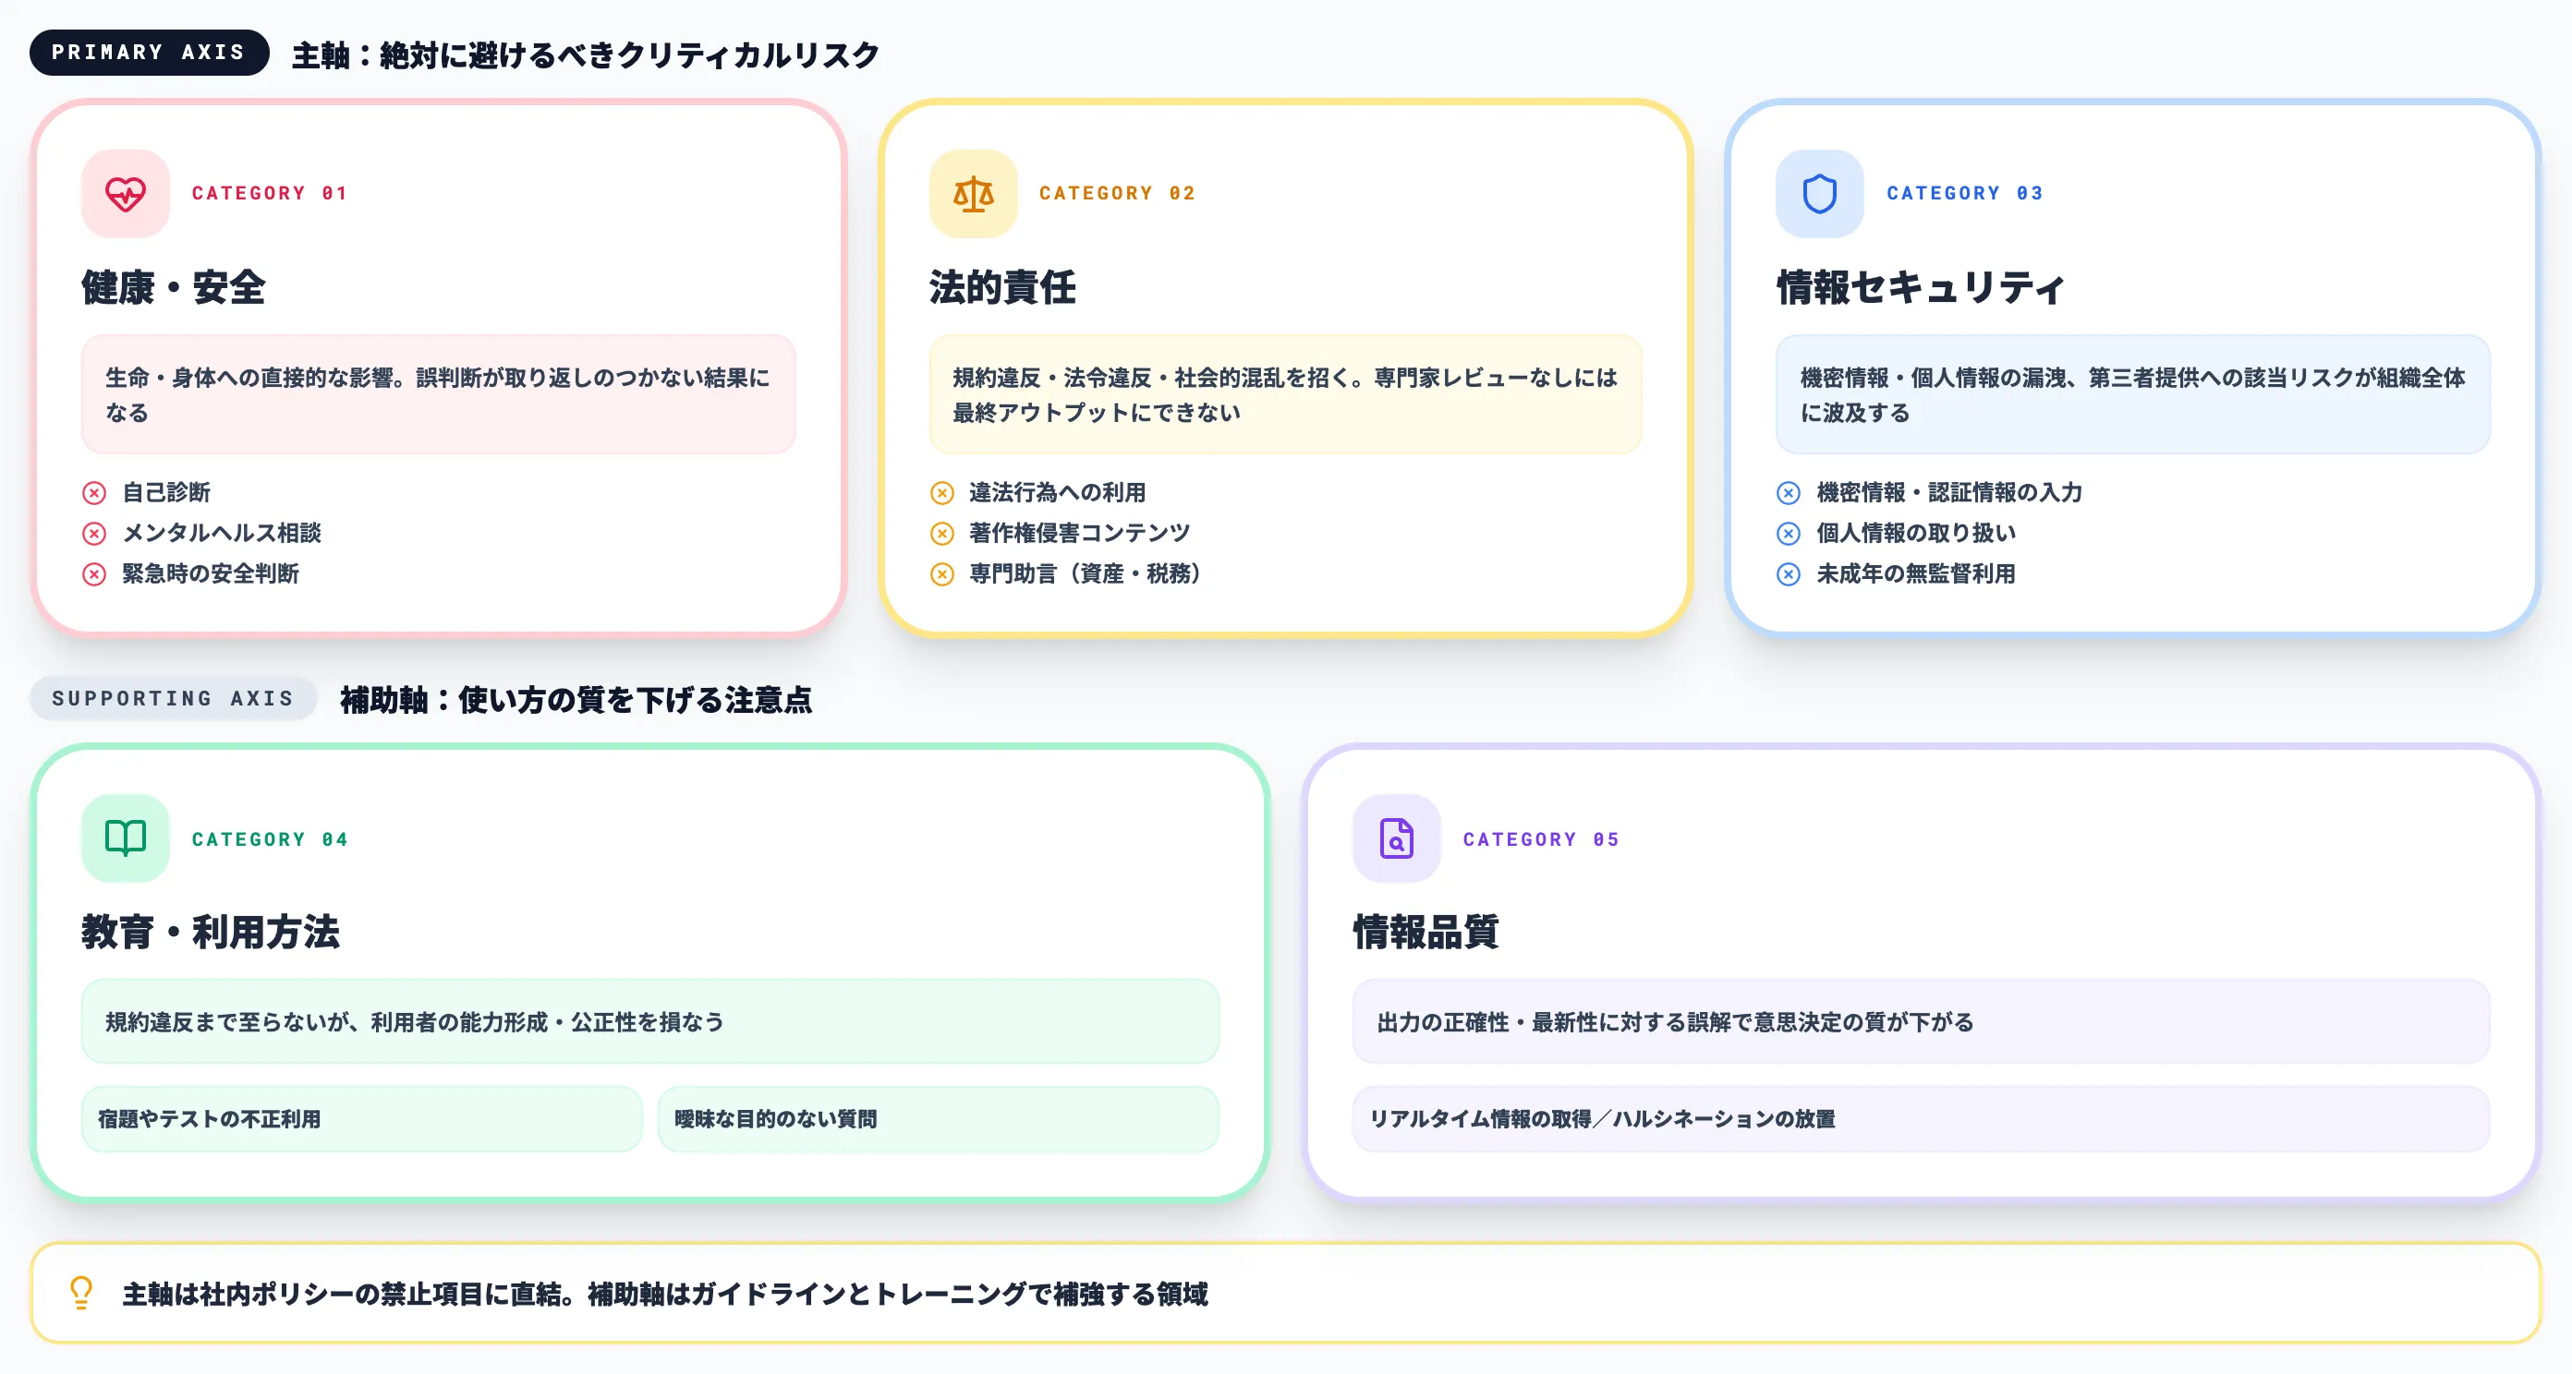
Task: Select the 曖昧な目的のない質問 chip
Action: pos(939,1118)
